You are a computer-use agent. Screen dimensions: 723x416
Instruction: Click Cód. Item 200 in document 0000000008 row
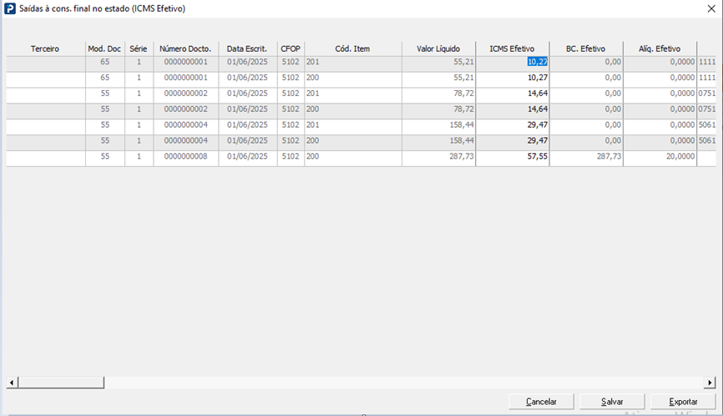pyautogui.click(x=353, y=156)
